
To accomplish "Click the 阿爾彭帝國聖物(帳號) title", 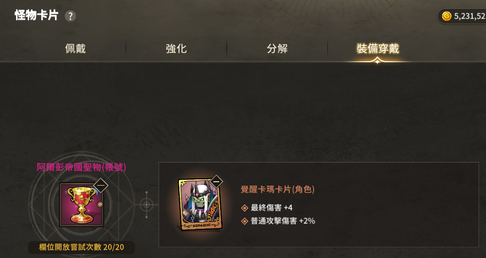I will [x=82, y=167].
